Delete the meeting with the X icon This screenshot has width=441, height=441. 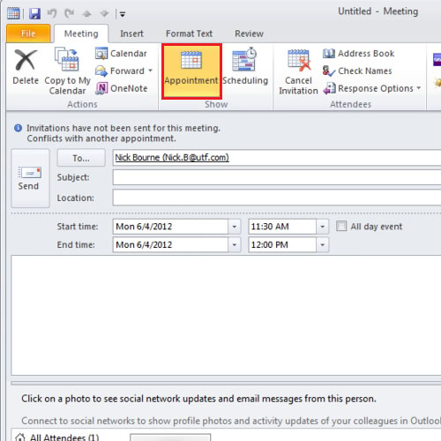[26, 67]
